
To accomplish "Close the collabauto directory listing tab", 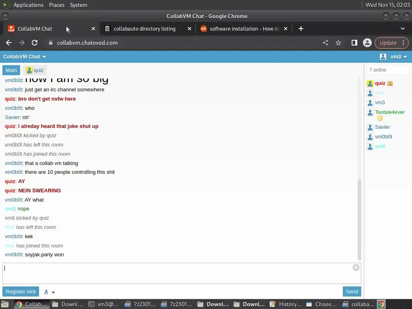I will 190,29.
